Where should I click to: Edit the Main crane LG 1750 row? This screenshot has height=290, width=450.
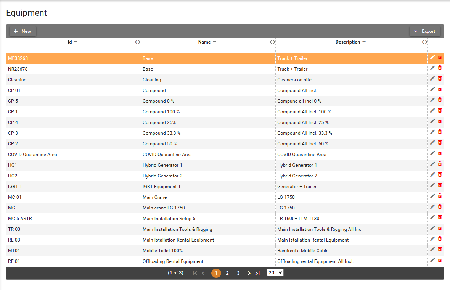(432, 206)
